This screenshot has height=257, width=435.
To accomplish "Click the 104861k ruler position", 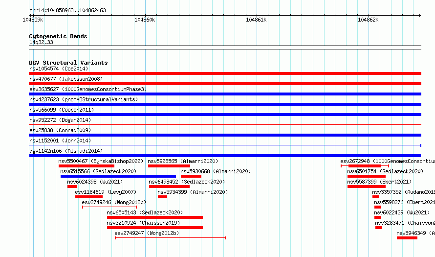I will click(x=256, y=20).
